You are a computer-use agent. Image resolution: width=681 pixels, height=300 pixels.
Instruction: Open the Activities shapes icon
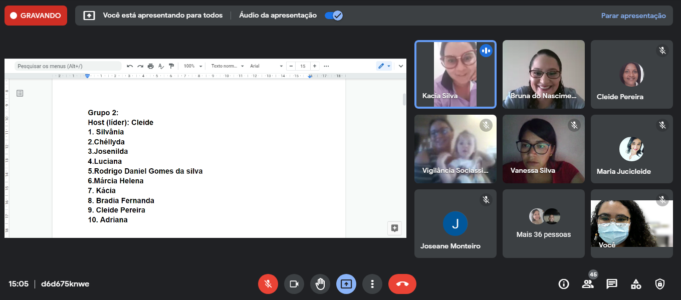pyautogui.click(x=635, y=284)
